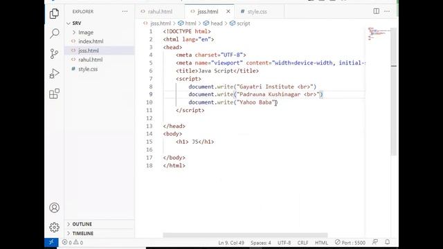This screenshot has height=249, width=443.
Task: Open rahul.html from the explorer
Action: [x=91, y=59]
